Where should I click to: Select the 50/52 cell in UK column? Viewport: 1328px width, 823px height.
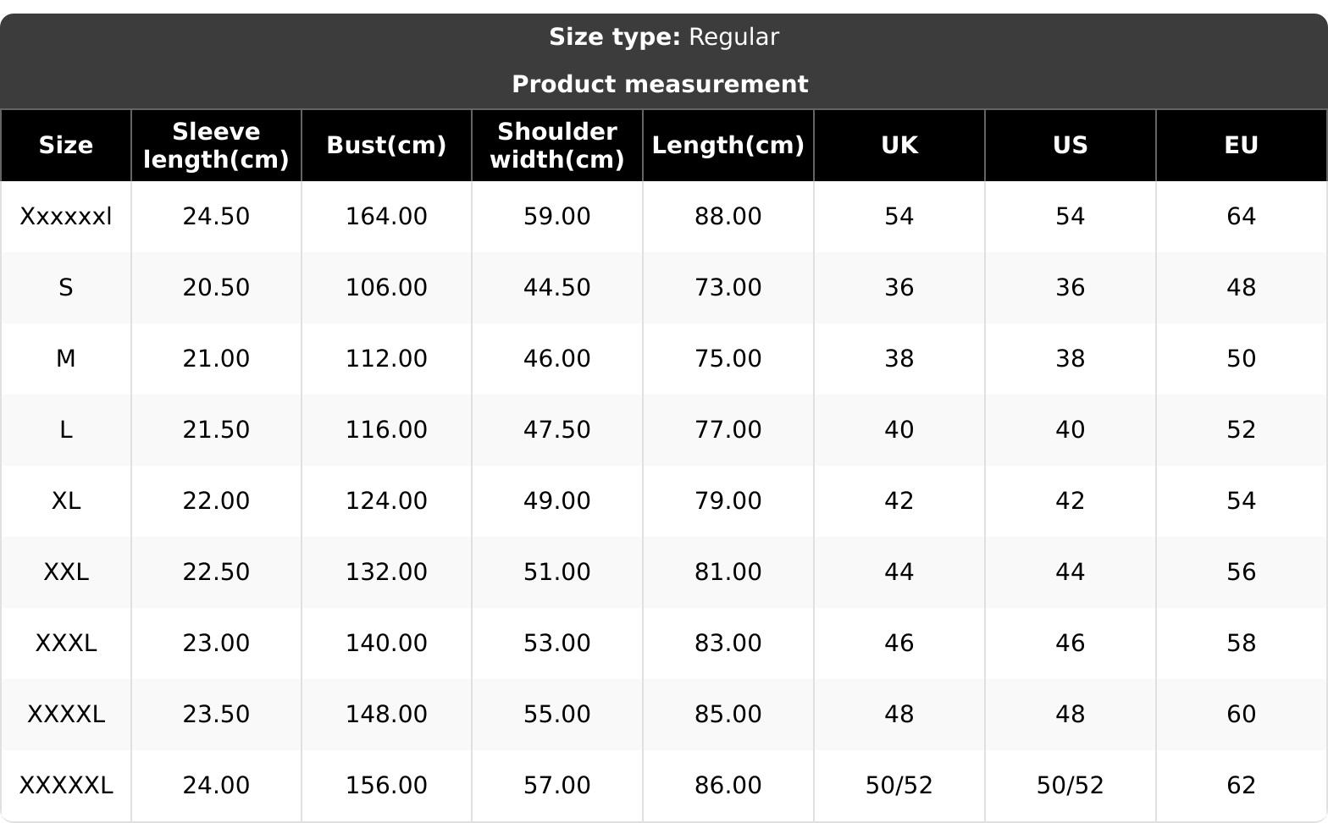click(x=899, y=786)
